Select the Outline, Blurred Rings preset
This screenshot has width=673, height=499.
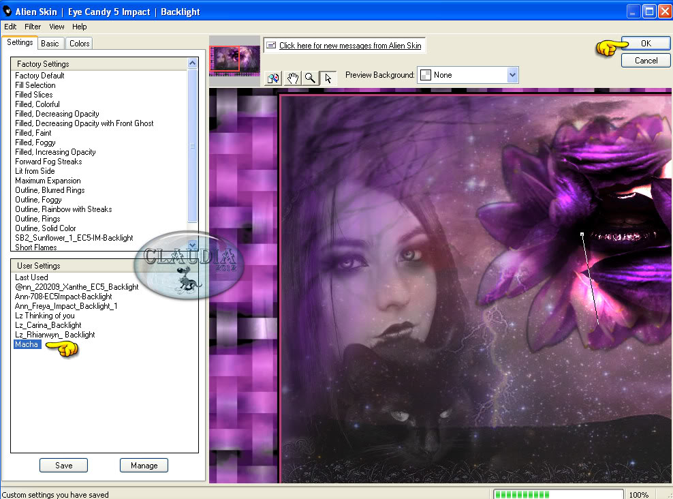point(50,190)
